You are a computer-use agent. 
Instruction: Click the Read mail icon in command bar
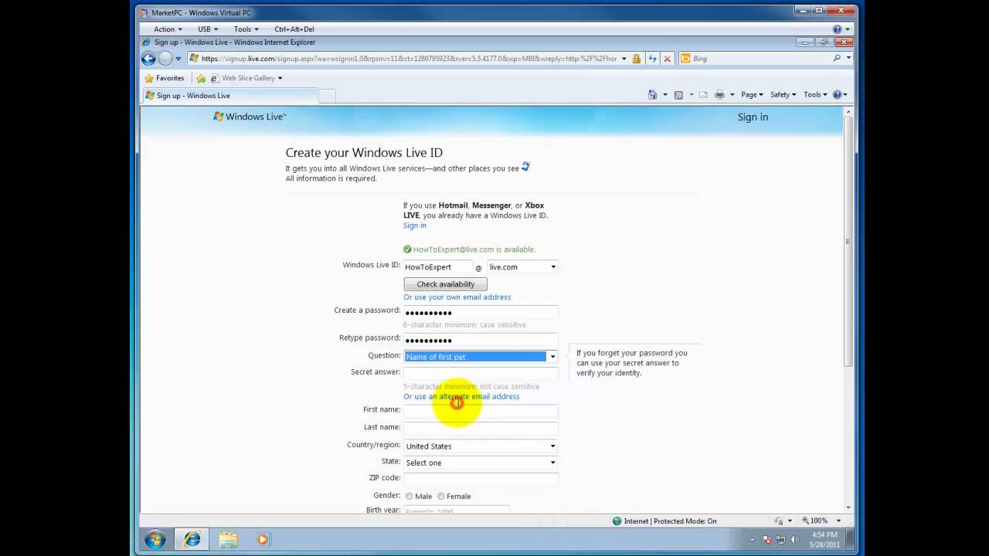point(703,95)
